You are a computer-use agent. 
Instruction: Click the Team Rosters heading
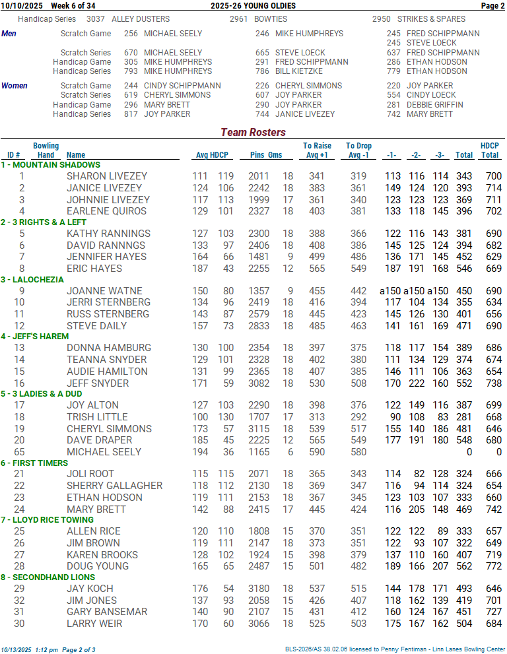point(253,132)
